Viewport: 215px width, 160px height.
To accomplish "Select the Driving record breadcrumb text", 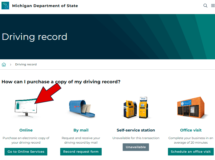I will coord(26,64).
